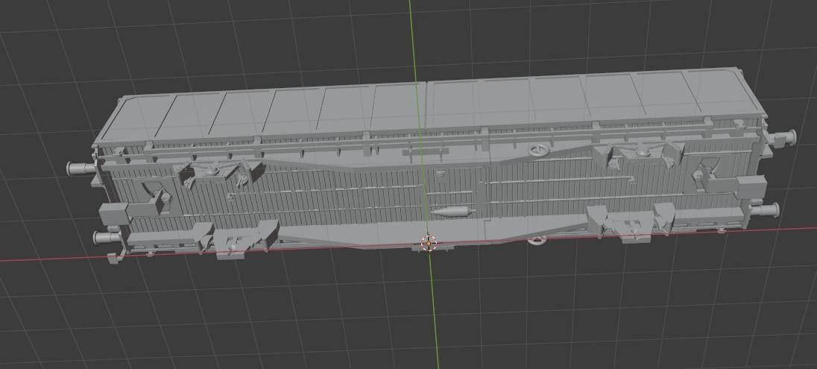Click the brake handwheel on the underframe top
This screenshot has height=369, width=817.
[539, 151]
